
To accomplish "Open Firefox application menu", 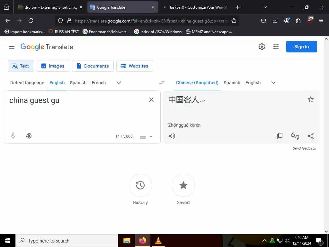I will click(x=321, y=21).
